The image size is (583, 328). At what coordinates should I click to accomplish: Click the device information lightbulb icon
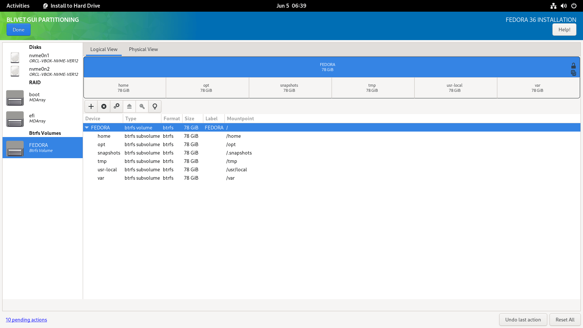pyautogui.click(x=155, y=106)
